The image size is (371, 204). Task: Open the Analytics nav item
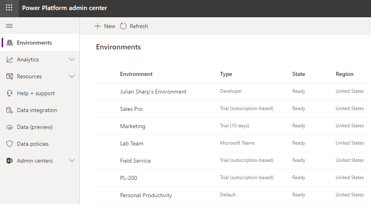(40, 60)
